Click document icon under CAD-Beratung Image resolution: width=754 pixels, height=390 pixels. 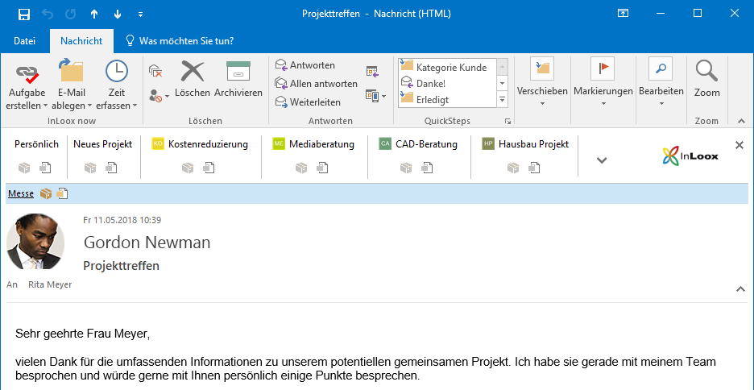pos(427,168)
